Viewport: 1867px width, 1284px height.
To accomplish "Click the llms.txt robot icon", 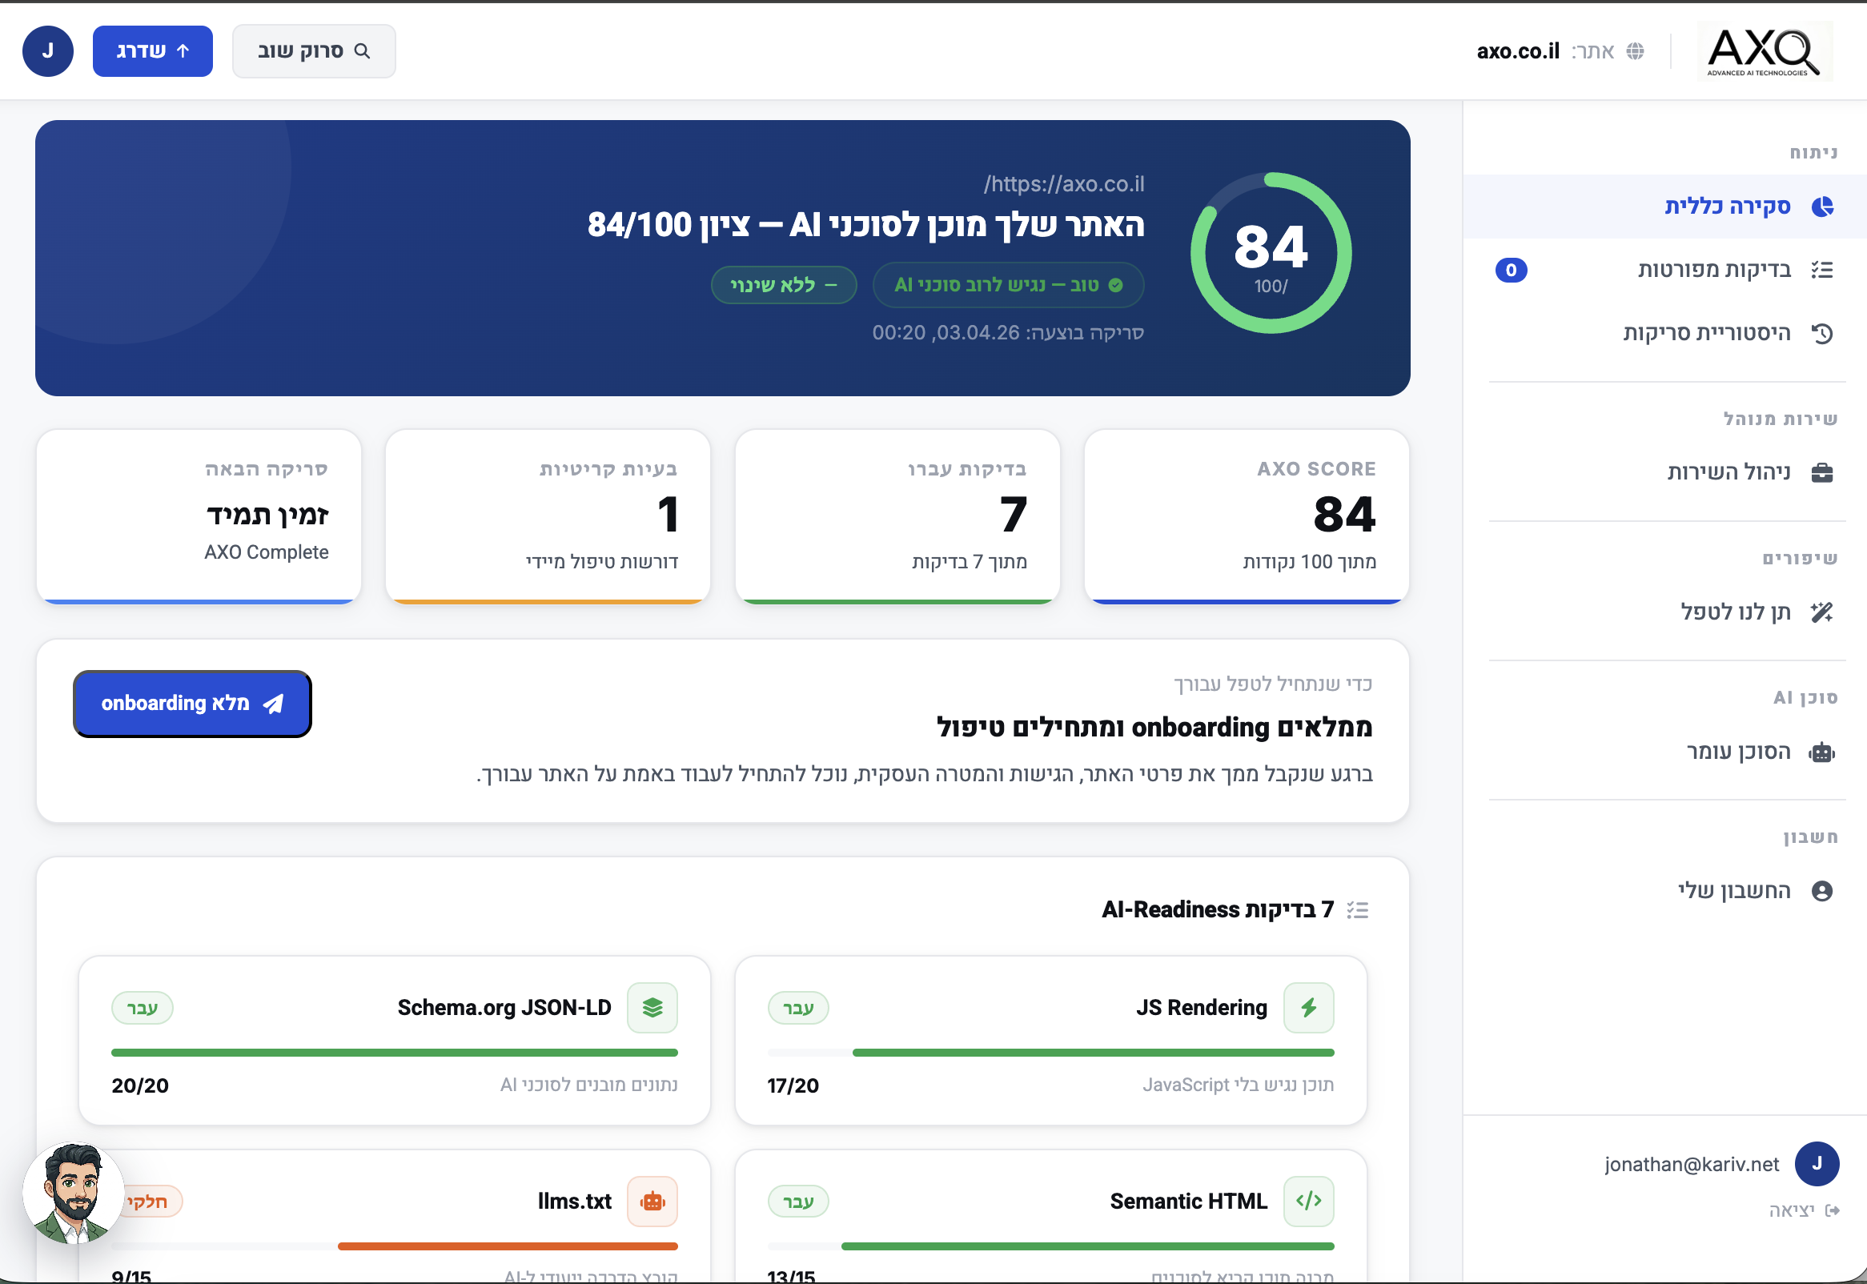I will point(652,1201).
